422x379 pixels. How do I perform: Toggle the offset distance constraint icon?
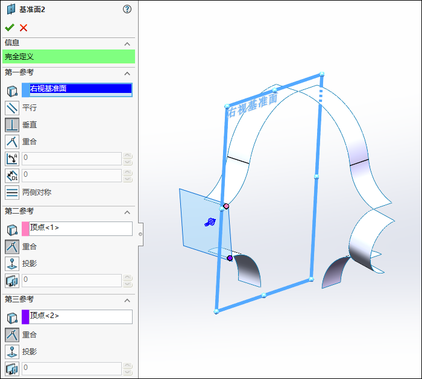pos(12,176)
